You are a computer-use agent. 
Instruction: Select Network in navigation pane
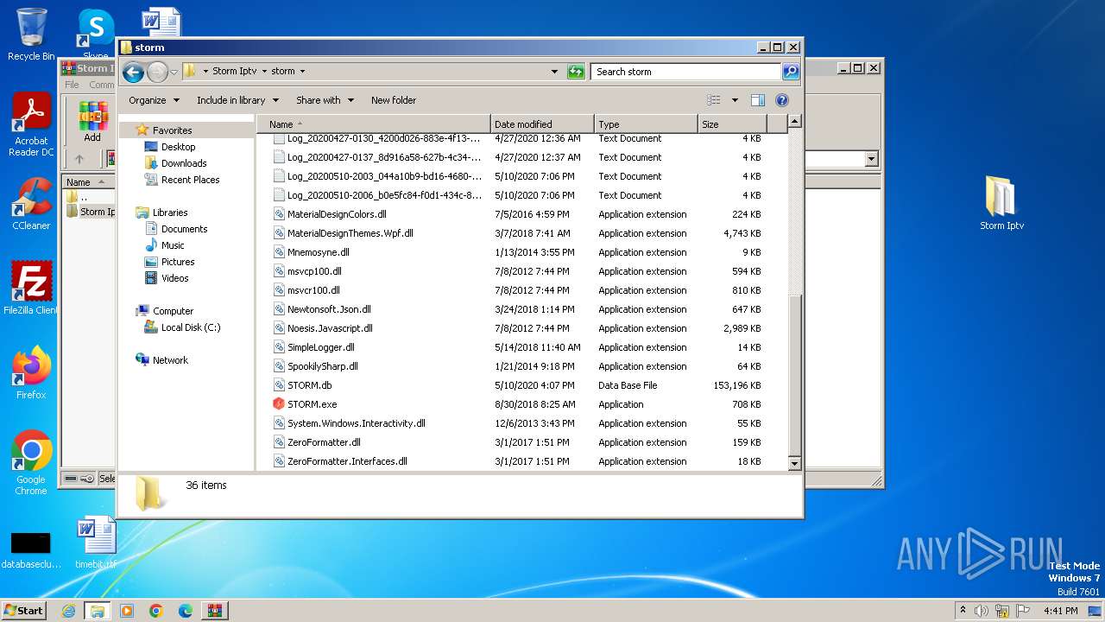point(170,360)
